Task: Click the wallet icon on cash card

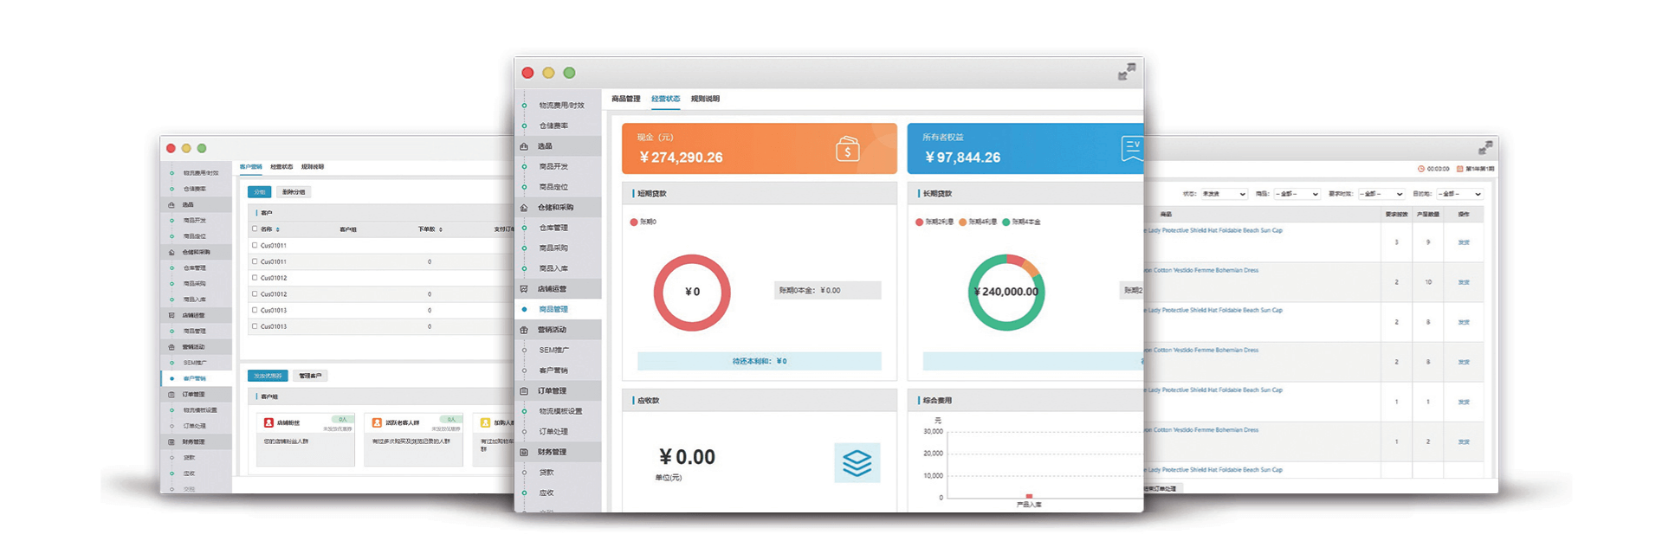Action: click(x=847, y=150)
